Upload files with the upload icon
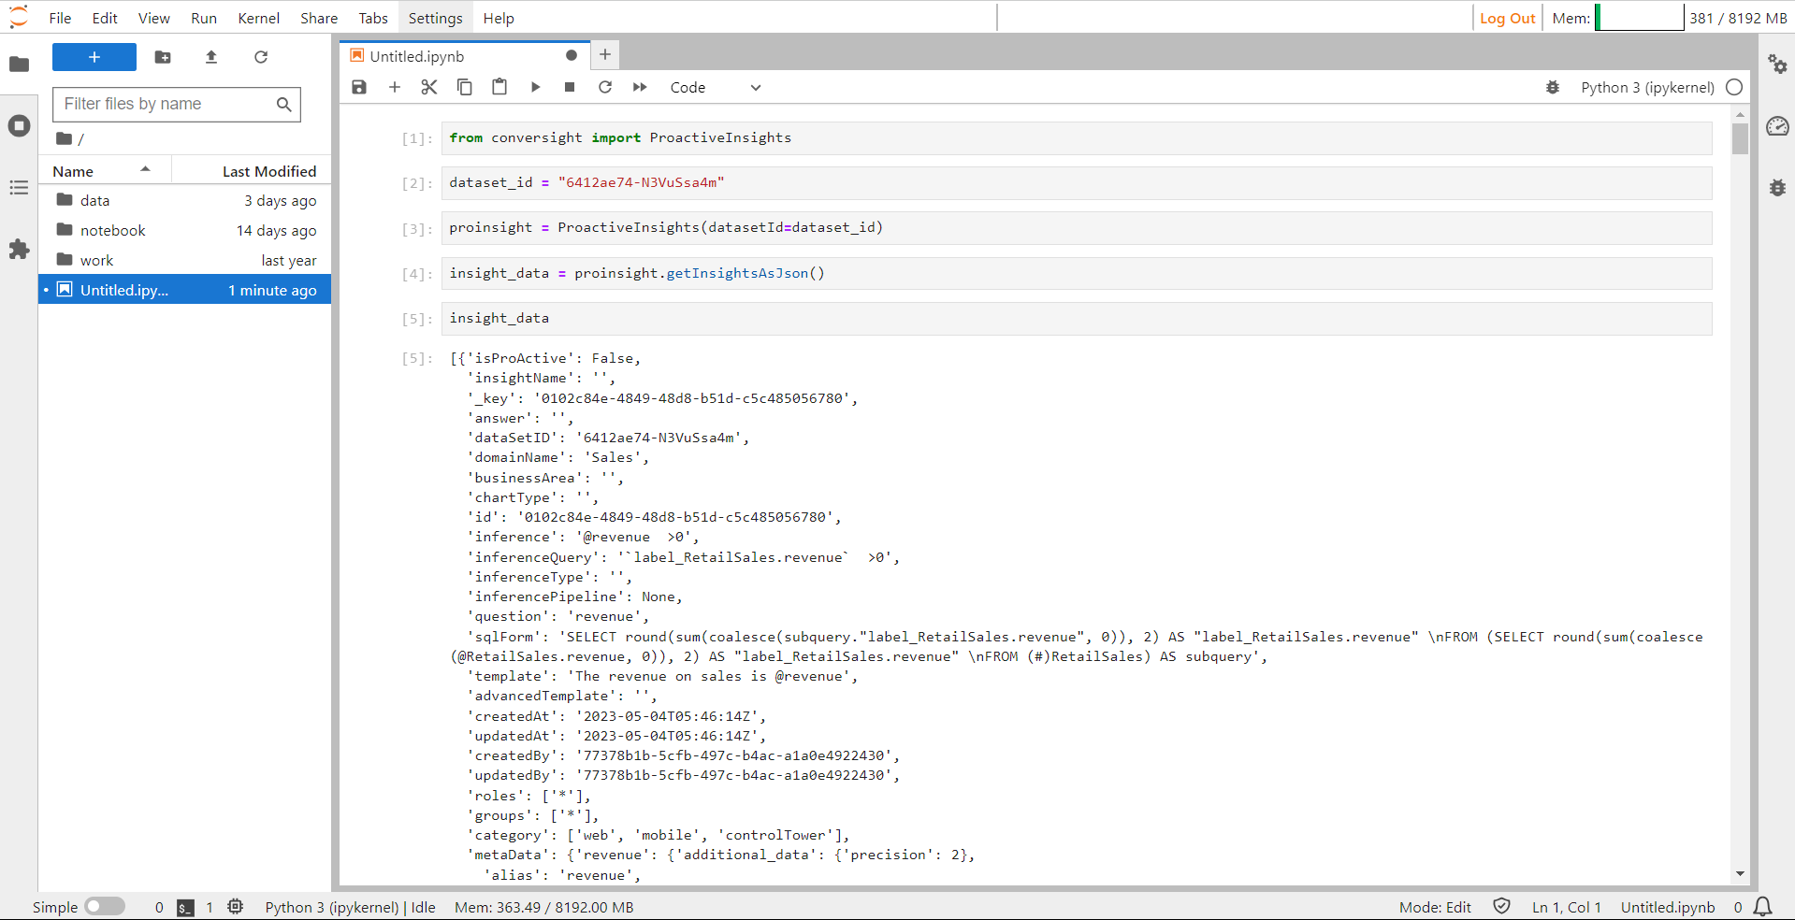This screenshot has height=920, width=1795. (x=211, y=57)
